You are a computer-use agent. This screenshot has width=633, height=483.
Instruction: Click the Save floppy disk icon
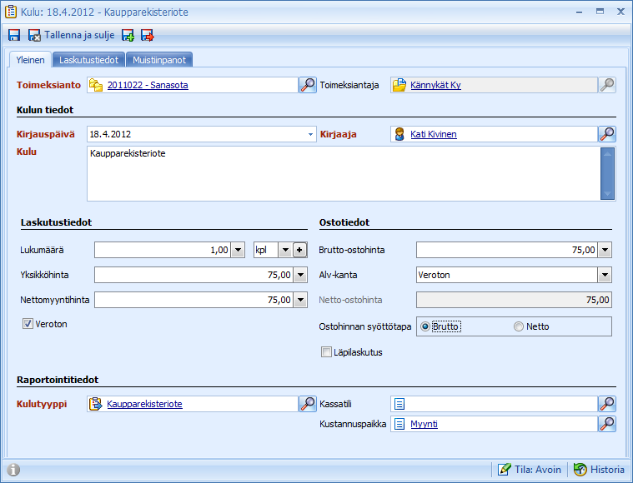pyautogui.click(x=14, y=36)
